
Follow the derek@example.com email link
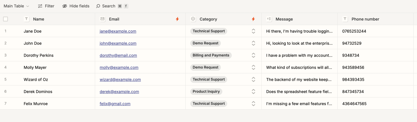tap(119, 91)
